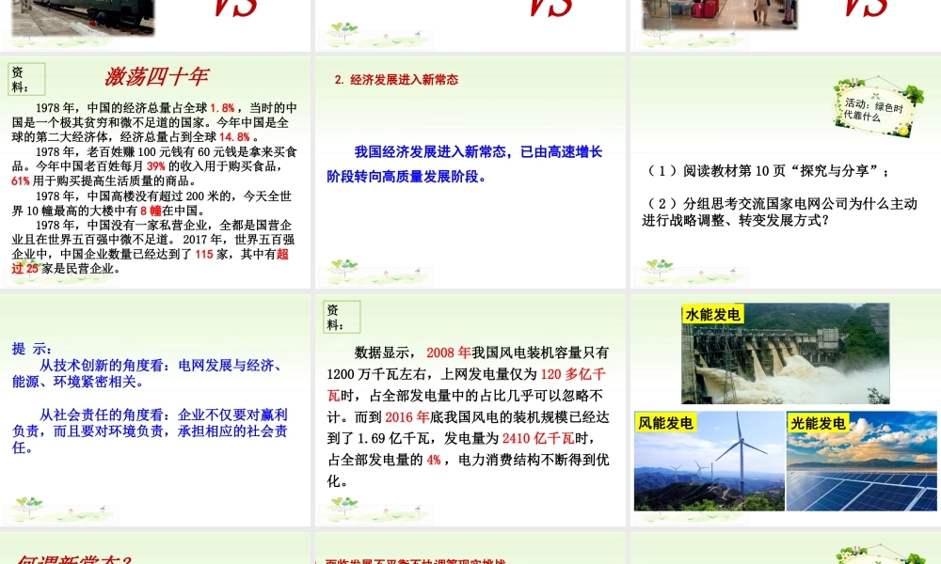941x564 pixels.
Task: Click the 2008年 text in wind power paragraph
Action: point(448,352)
